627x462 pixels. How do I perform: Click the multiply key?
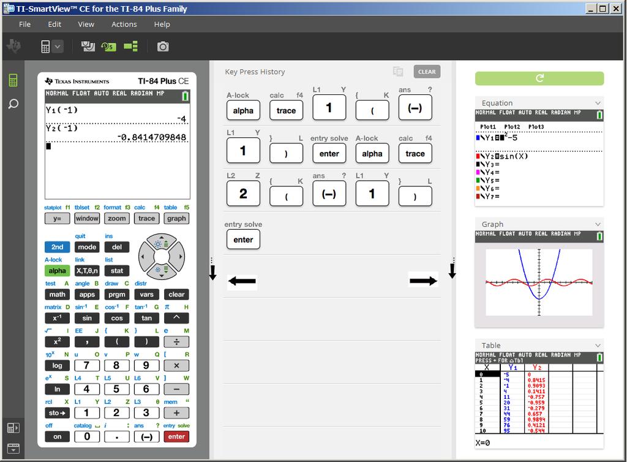tap(176, 365)
